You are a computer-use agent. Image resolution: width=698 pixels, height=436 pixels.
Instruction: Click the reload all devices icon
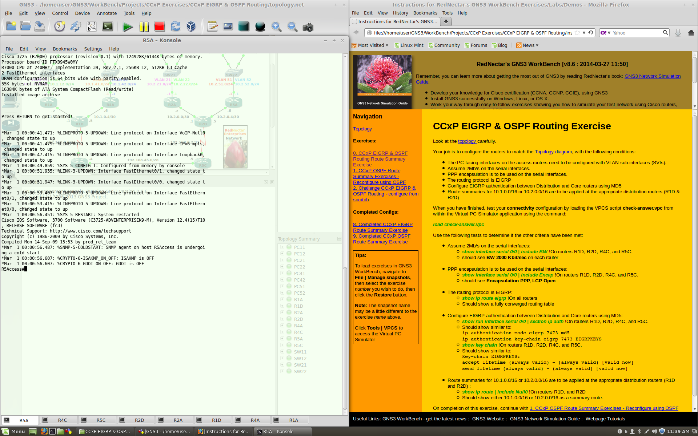coord(176,27)
